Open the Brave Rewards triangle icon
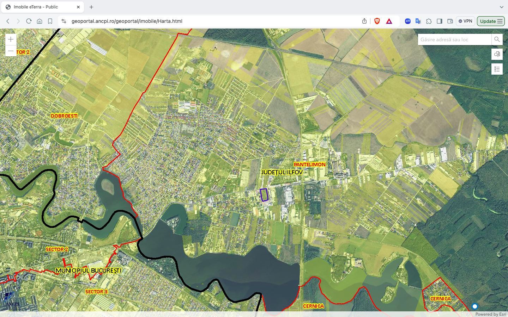 pos(388,21)
